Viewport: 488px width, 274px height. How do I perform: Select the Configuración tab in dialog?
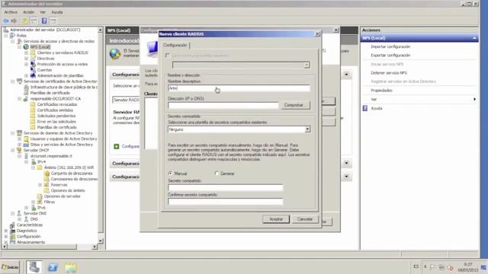point(175,46)
